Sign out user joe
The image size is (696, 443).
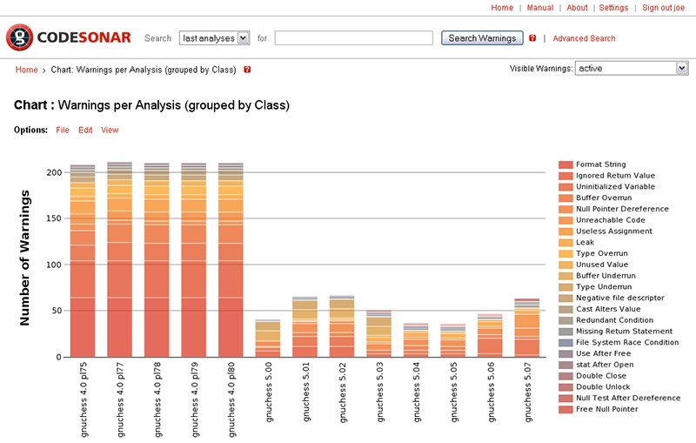[664, 8]
